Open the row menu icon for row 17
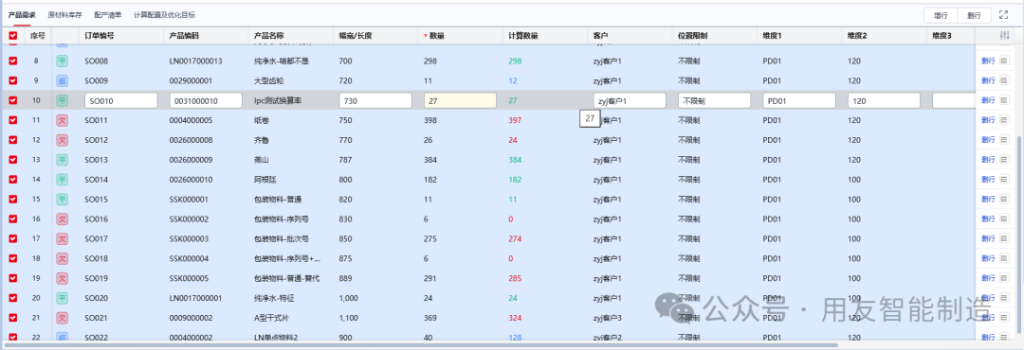This screenshot has height=350, width=1024. (1004, 238)
